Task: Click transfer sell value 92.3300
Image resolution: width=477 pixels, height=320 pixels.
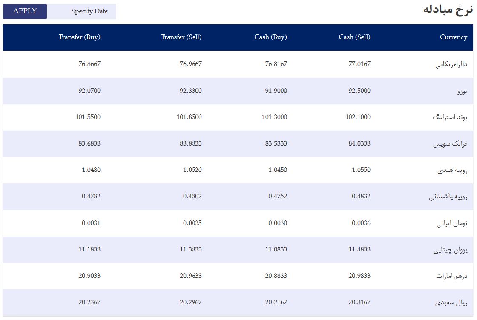Action: pos(191,91)
